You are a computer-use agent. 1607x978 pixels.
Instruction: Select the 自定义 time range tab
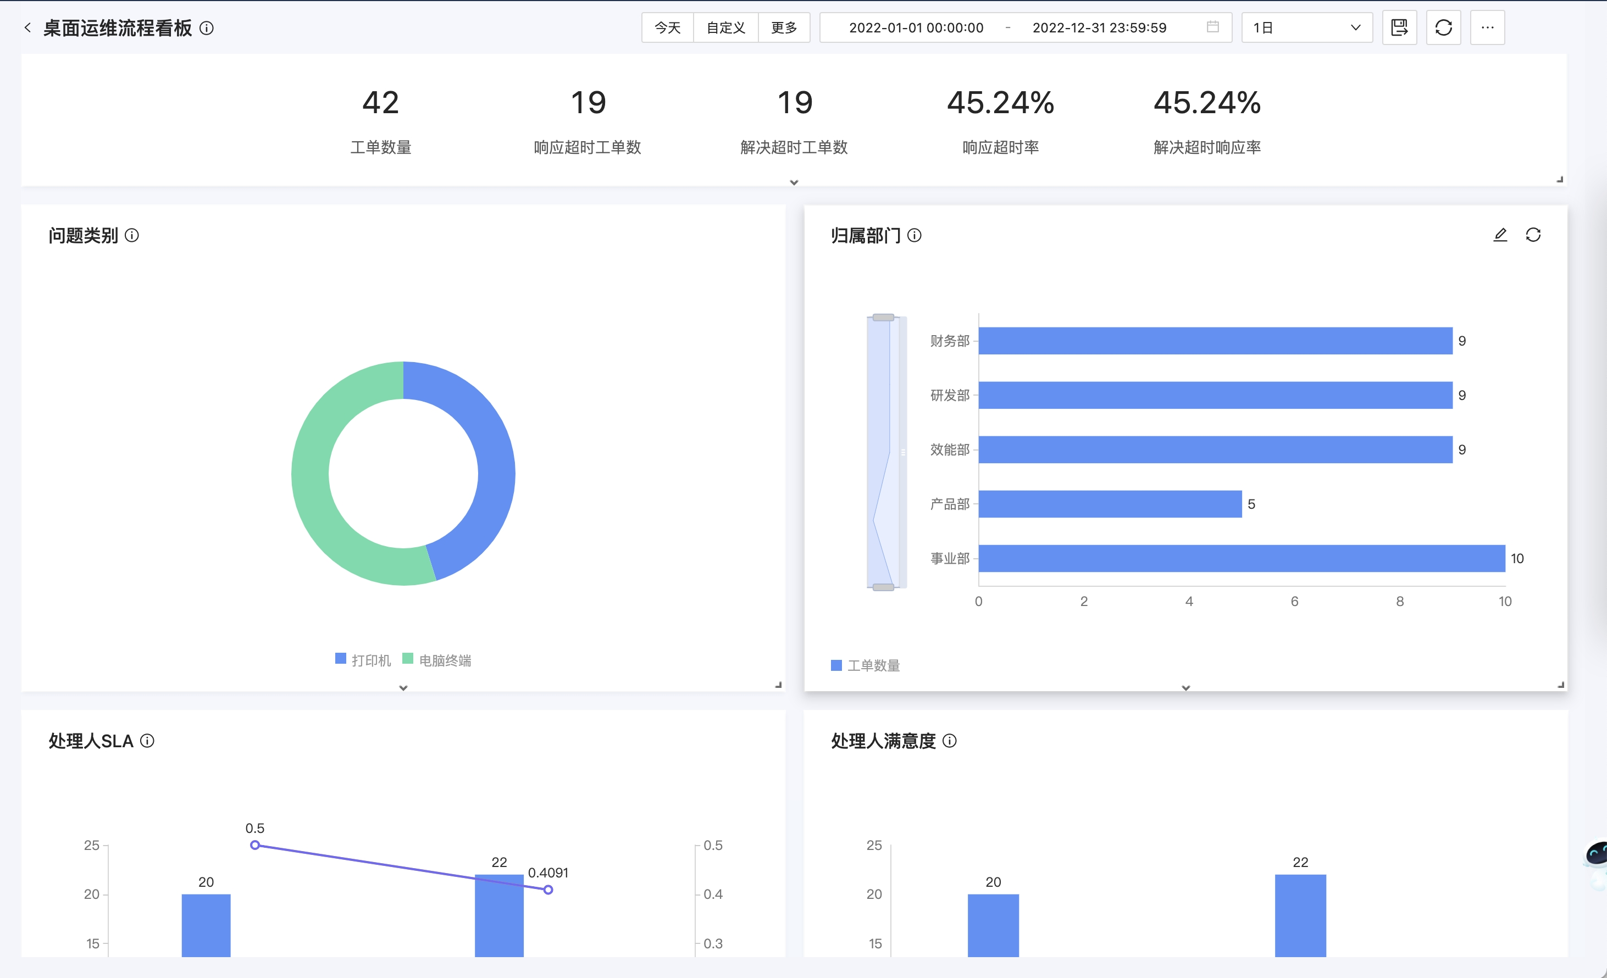click(x=725, y=28)
